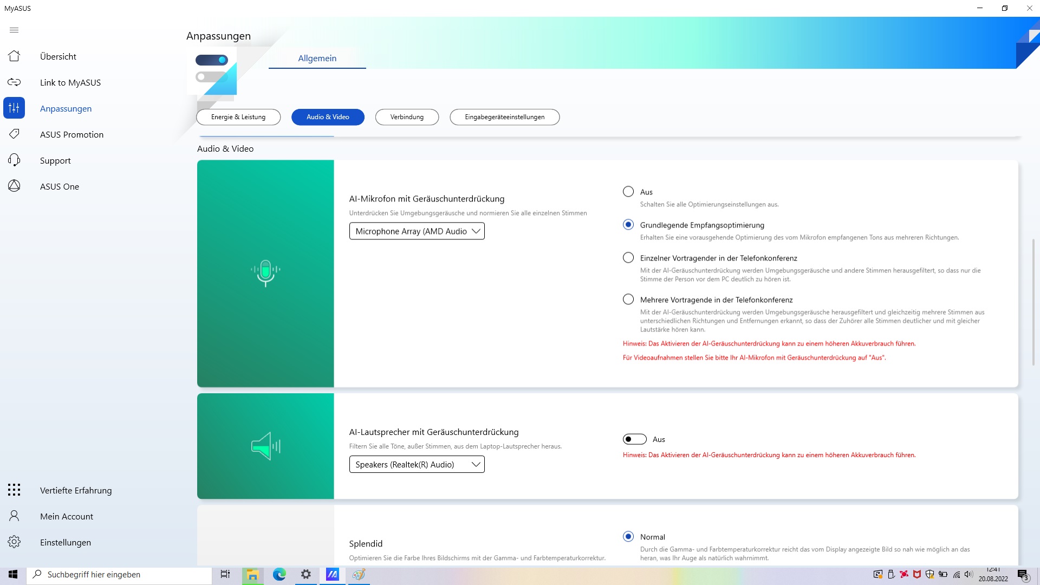Click the volume speaker tray icon
The height and width of the screenshot is (585, 1040).
[x=968, y=575]
